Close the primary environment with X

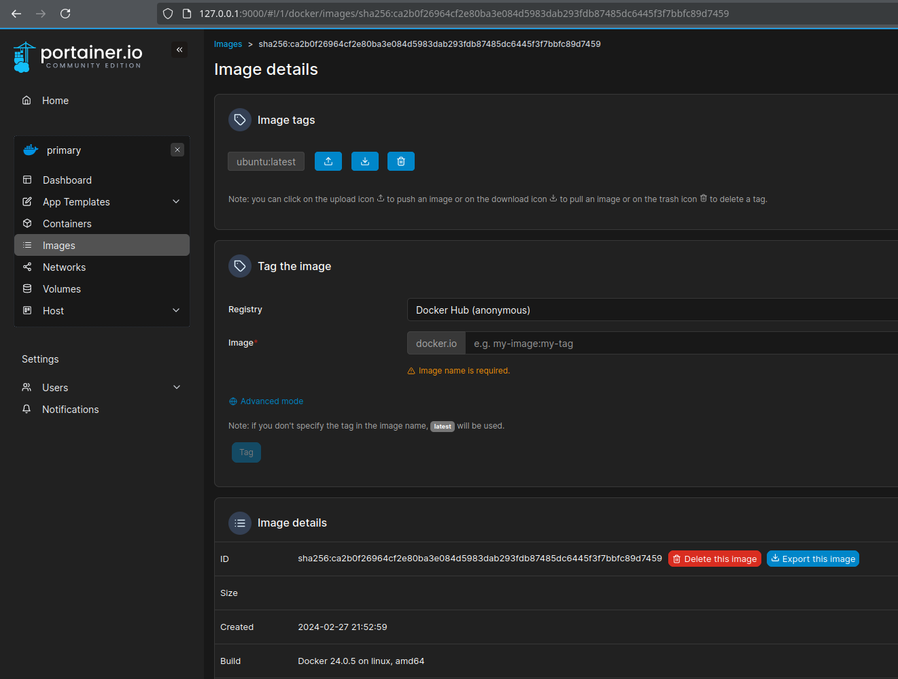(x=177, y=150)
